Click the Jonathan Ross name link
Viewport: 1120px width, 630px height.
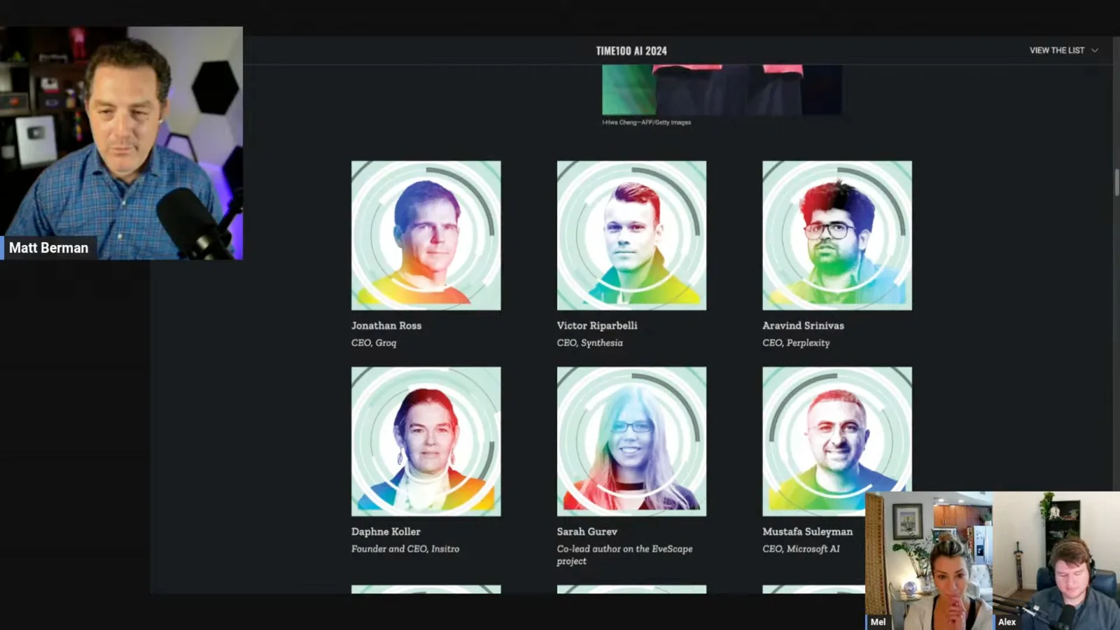[386, 325]
